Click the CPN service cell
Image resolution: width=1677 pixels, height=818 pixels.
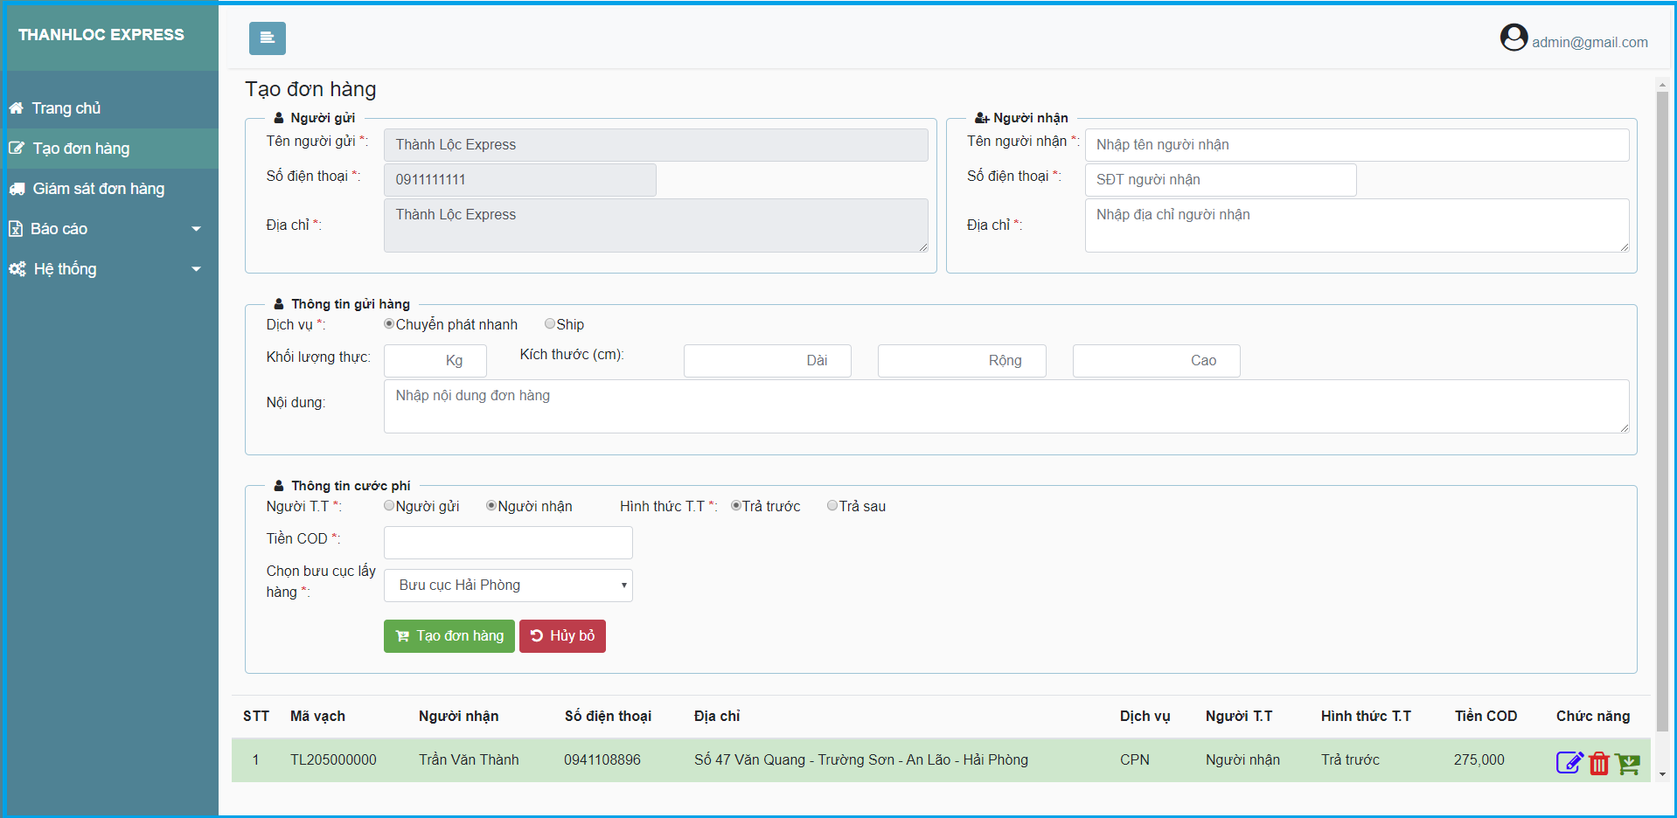click(x=1135, y=760)
